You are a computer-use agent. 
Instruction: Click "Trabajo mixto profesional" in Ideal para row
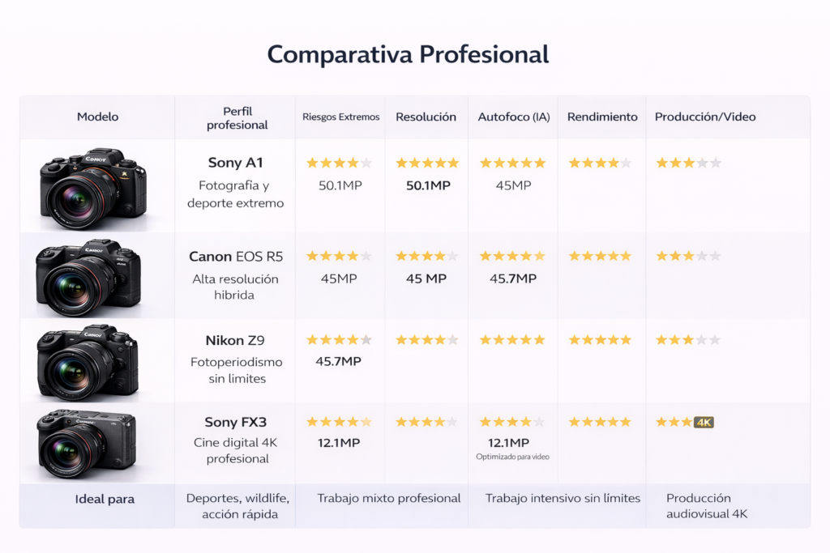389,498
